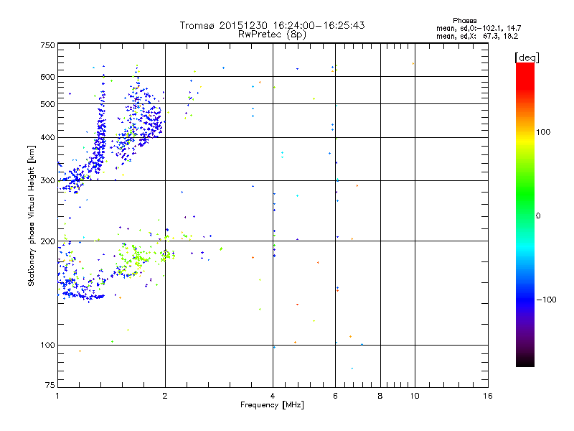This screenshot has width=574, height=431.
Task: Click the y-axis tick label "750"
Action: point(47,45)
